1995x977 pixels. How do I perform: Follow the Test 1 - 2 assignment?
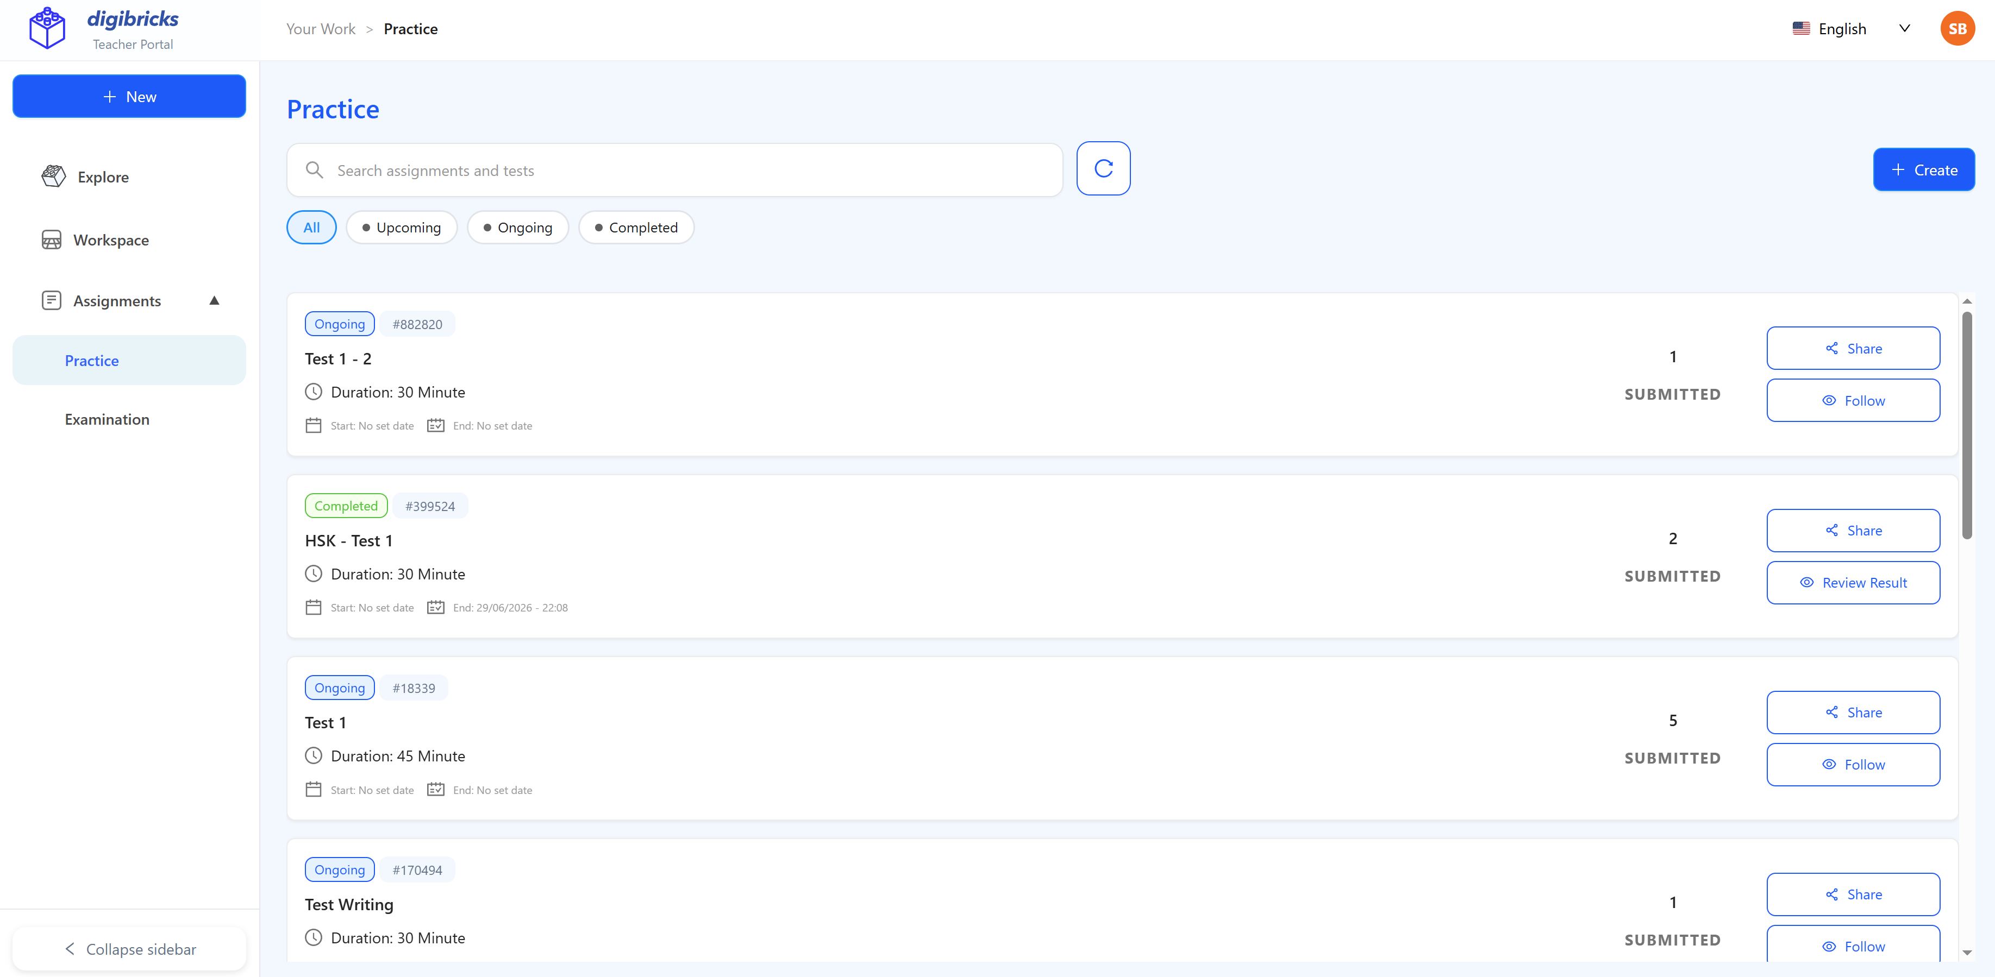(1853, 400)
